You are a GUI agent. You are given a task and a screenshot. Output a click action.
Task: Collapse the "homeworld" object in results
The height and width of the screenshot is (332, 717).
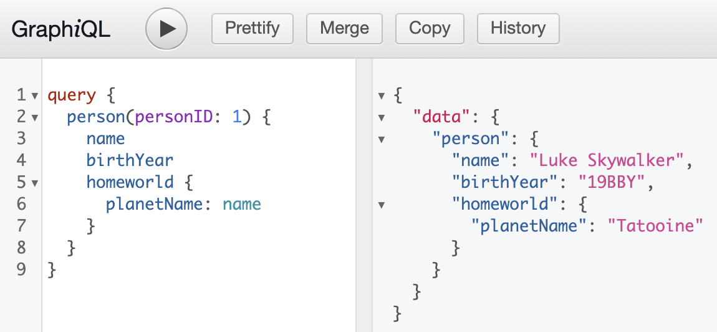pyautogui.click(x=382, y=205)
